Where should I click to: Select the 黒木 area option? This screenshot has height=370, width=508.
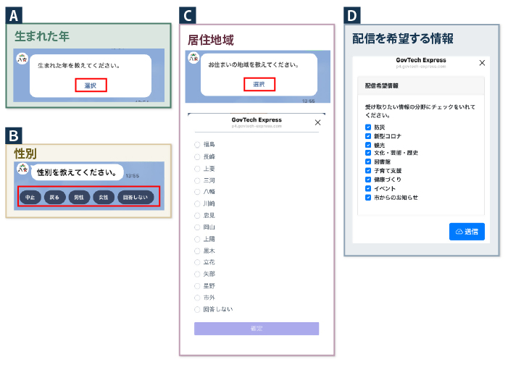[x=198, y=251]
